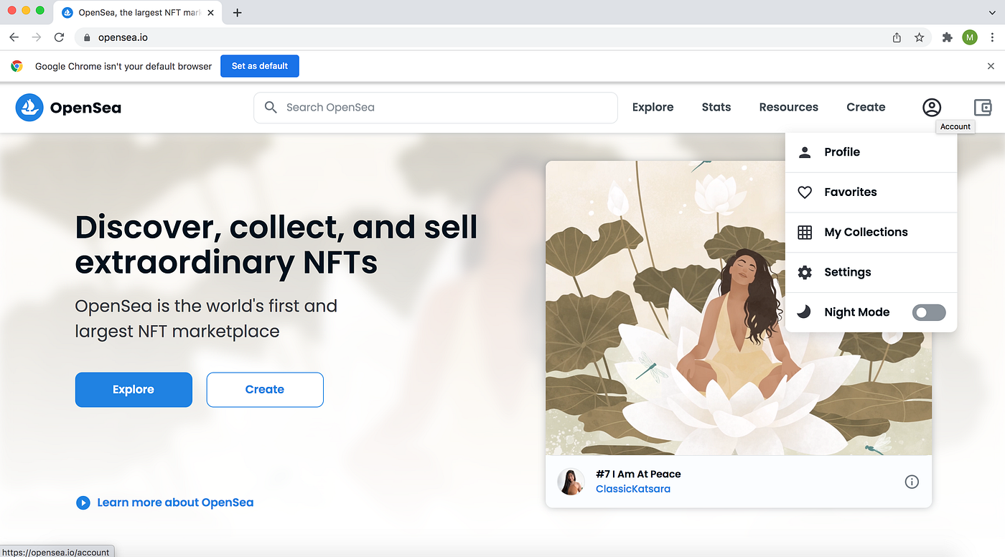Screen dimensions: 1005x557
Task: Open the ClassicKatsara creator link
Action: pos(633,489)
